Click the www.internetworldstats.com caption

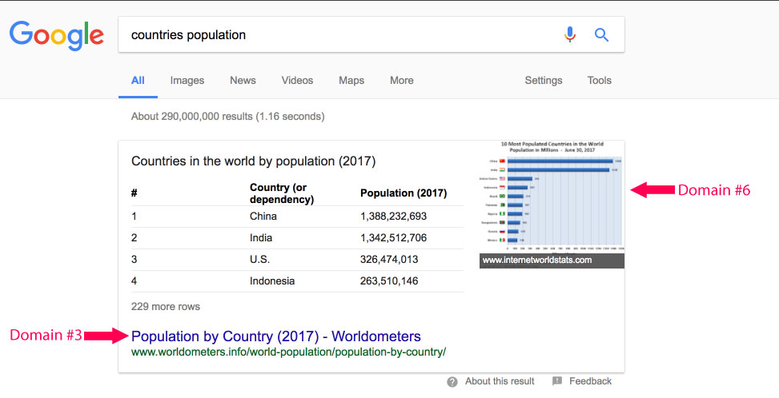pos(537,261)
